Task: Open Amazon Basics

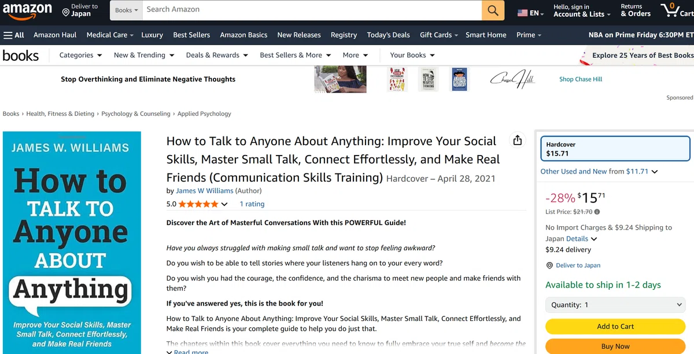Action: [x=243, y=35]
